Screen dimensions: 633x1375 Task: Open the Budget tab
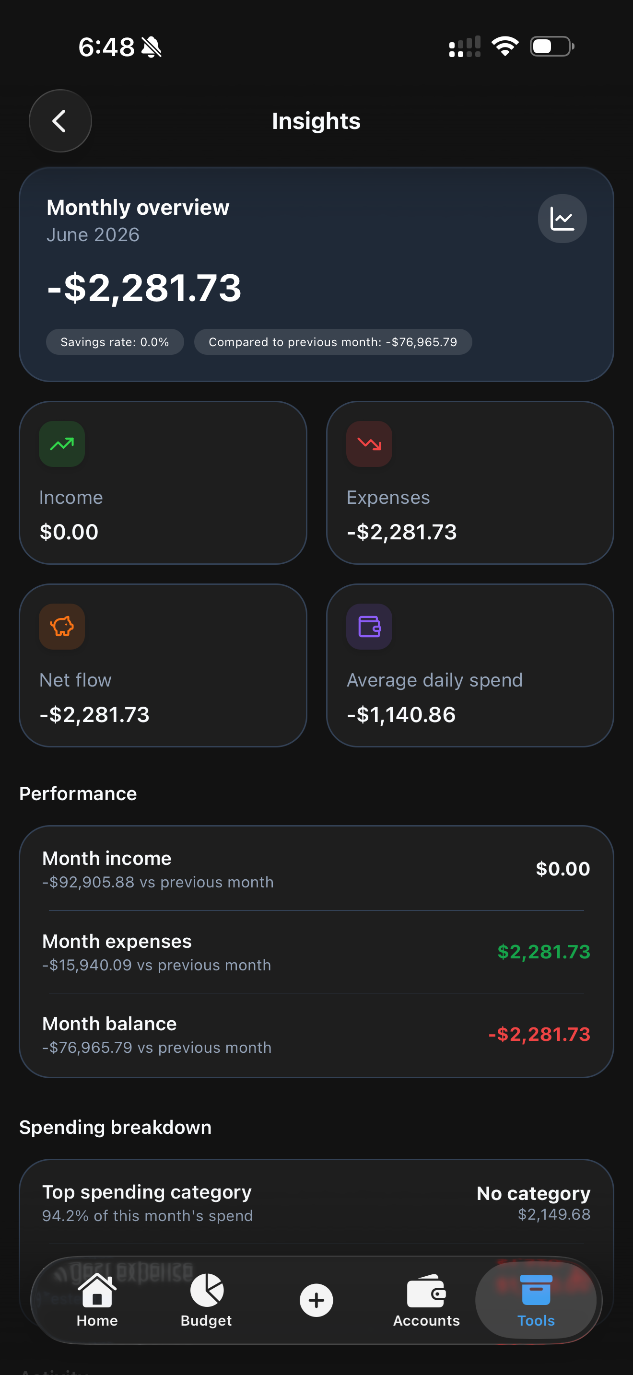[x=207, y=1300]
